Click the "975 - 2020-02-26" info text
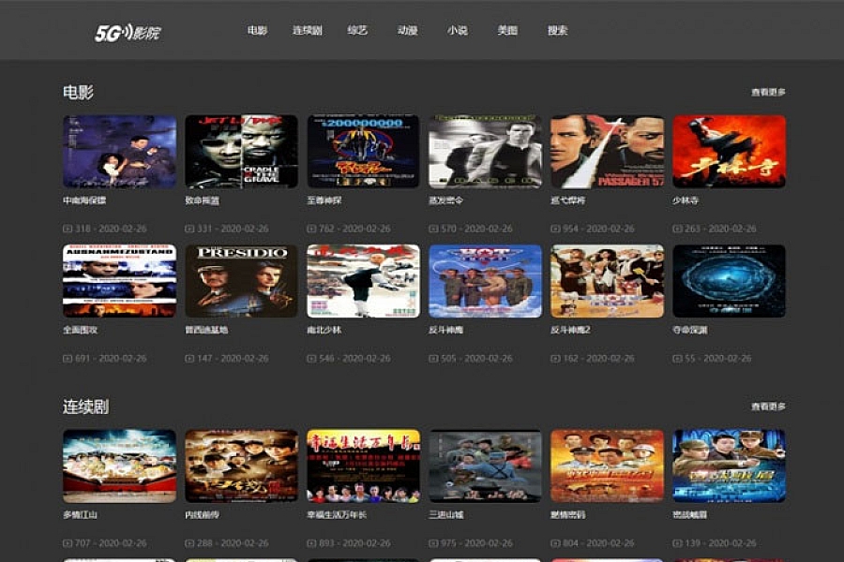This screenshot has height=562, width=844. tap(476, 543)
